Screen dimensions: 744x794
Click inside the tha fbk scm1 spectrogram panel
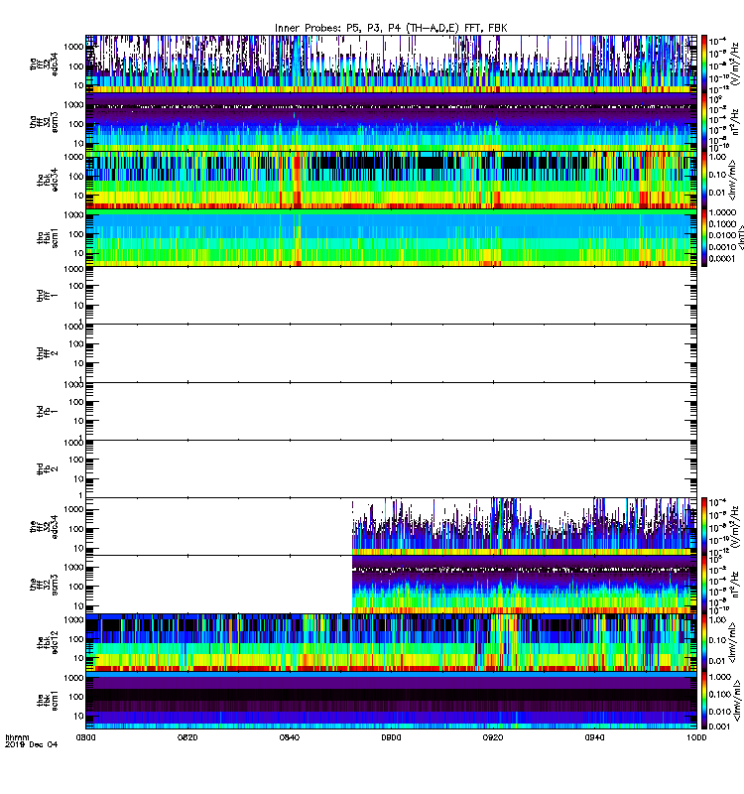pos(391,237)
